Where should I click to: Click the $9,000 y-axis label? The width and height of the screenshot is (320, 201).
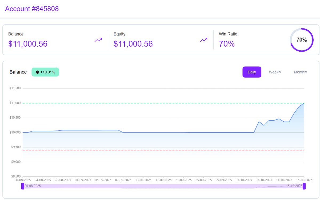(x=16, y=162)
